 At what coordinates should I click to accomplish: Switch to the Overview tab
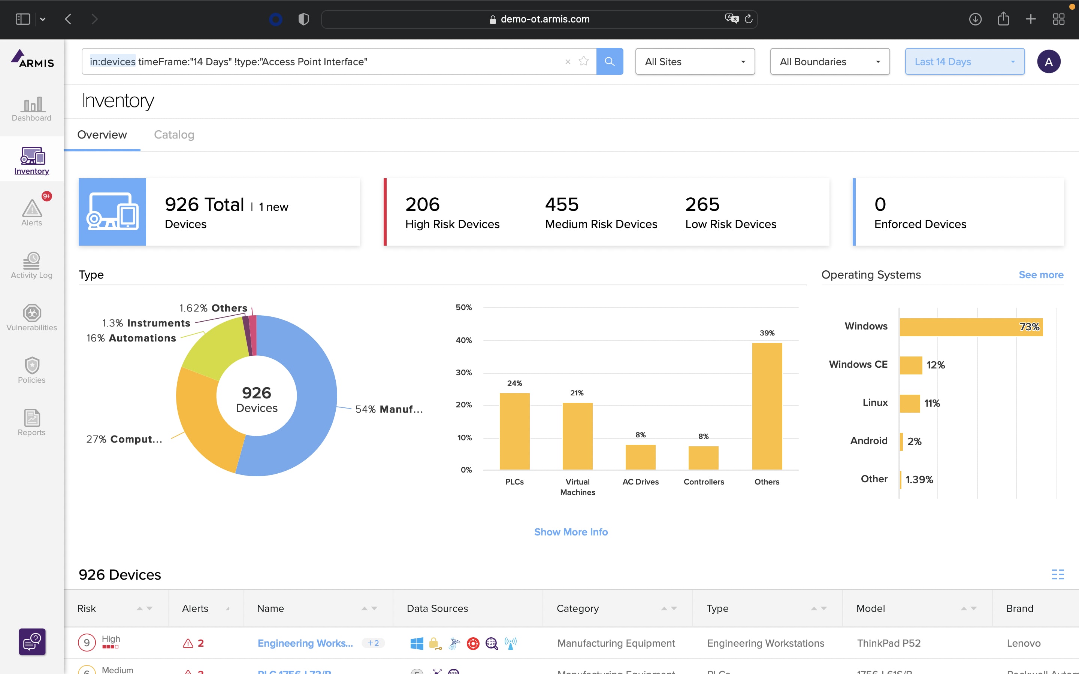[x=102, y=135]
